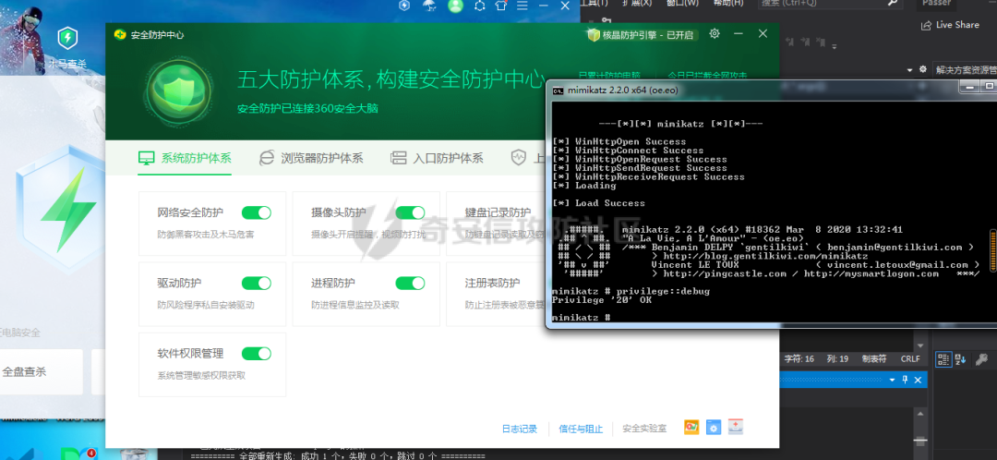Open 安全实验室 link
Viewport: 997px width, 460px height.
click(x=644, y=429)
